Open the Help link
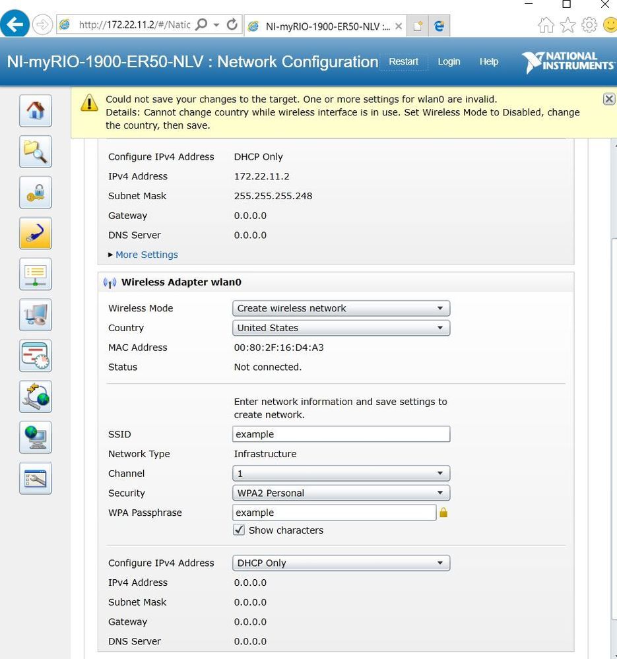Screen dimensions: 617x659 (489, 62)
